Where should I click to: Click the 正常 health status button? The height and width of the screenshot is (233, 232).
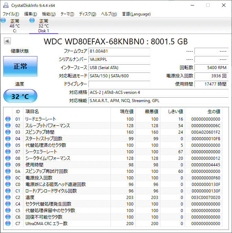pyautogui.click(x=20, y=66)
